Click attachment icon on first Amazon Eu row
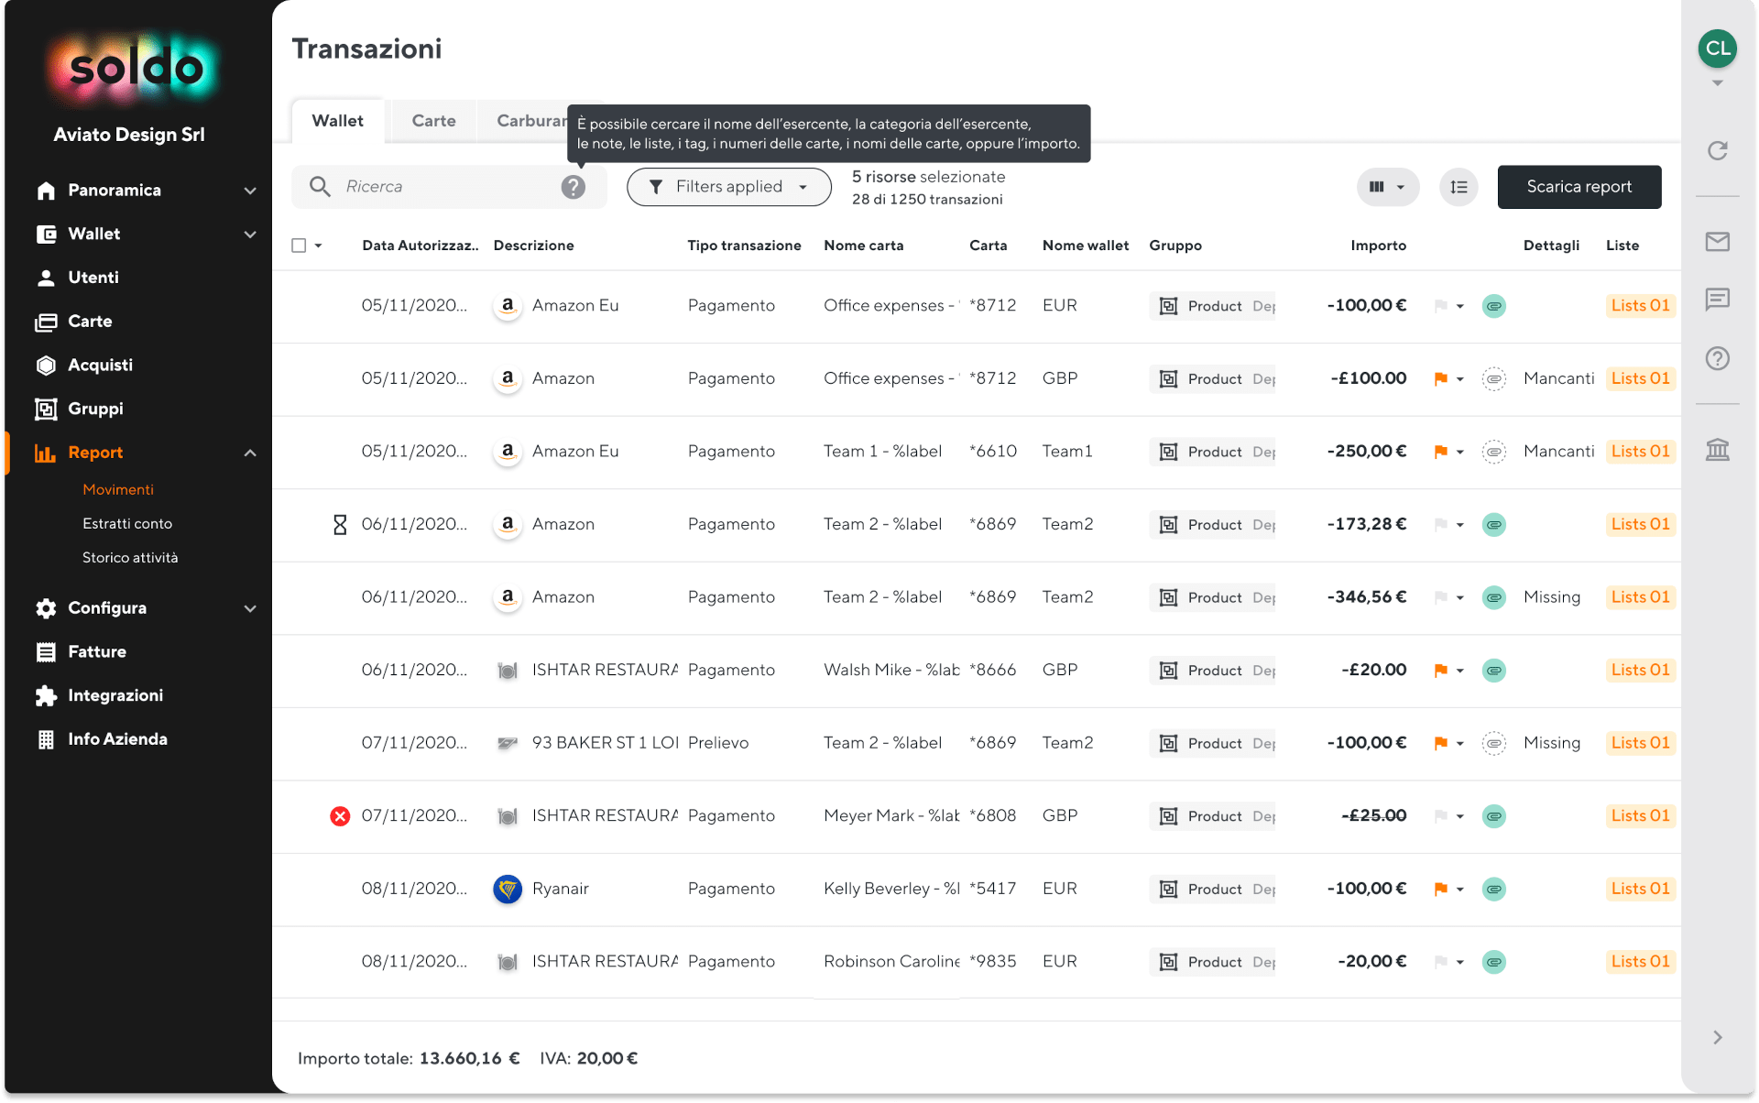 tap(1493, 306)
